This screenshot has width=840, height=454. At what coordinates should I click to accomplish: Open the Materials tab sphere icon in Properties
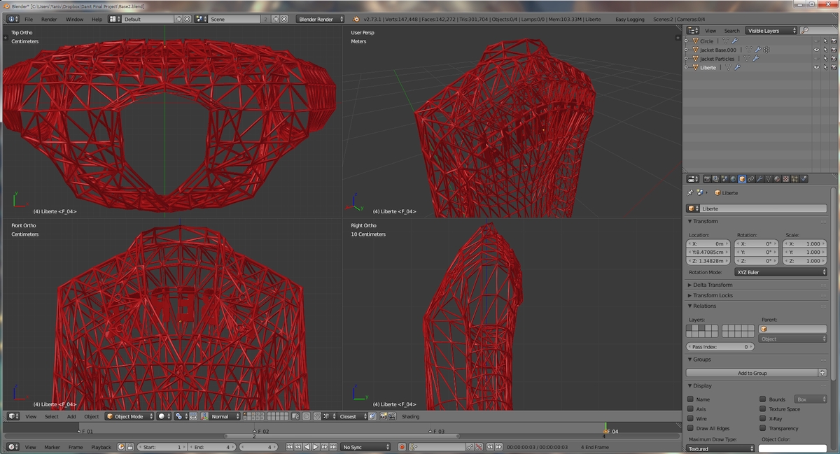777,179
